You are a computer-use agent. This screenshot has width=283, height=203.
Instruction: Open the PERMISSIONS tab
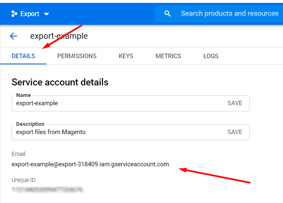tap(77, 56)
